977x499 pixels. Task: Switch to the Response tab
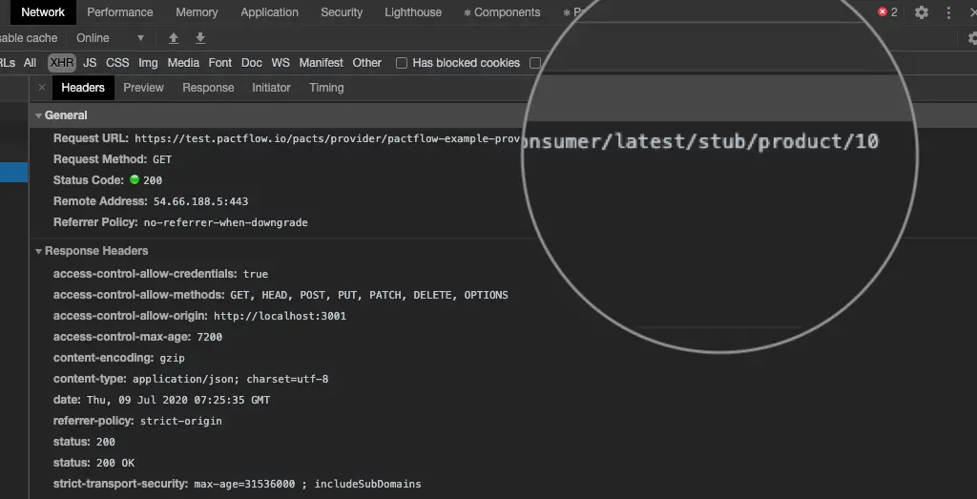coord(208,88)
